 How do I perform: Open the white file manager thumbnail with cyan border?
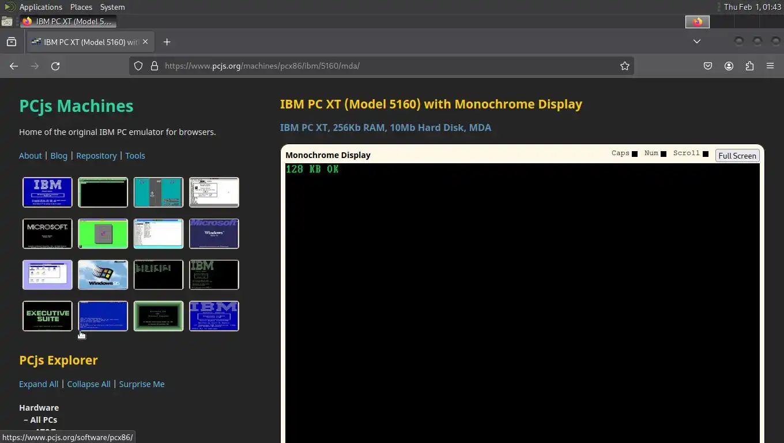(x=159, y=234)
